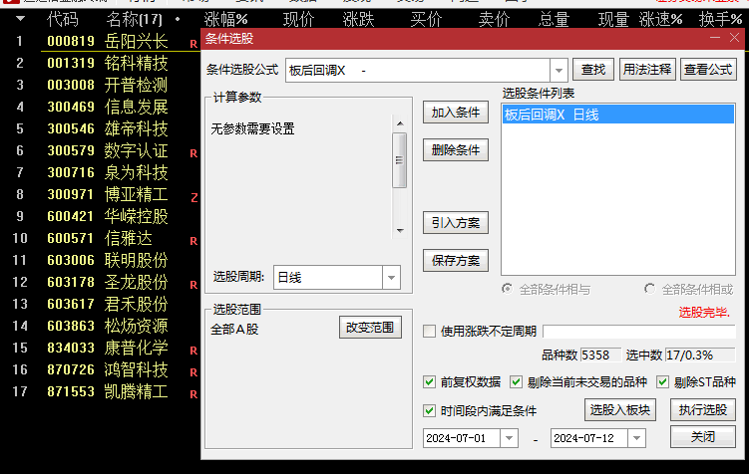Click the 查找 button
749x474 pixels.
pos(593,70)
